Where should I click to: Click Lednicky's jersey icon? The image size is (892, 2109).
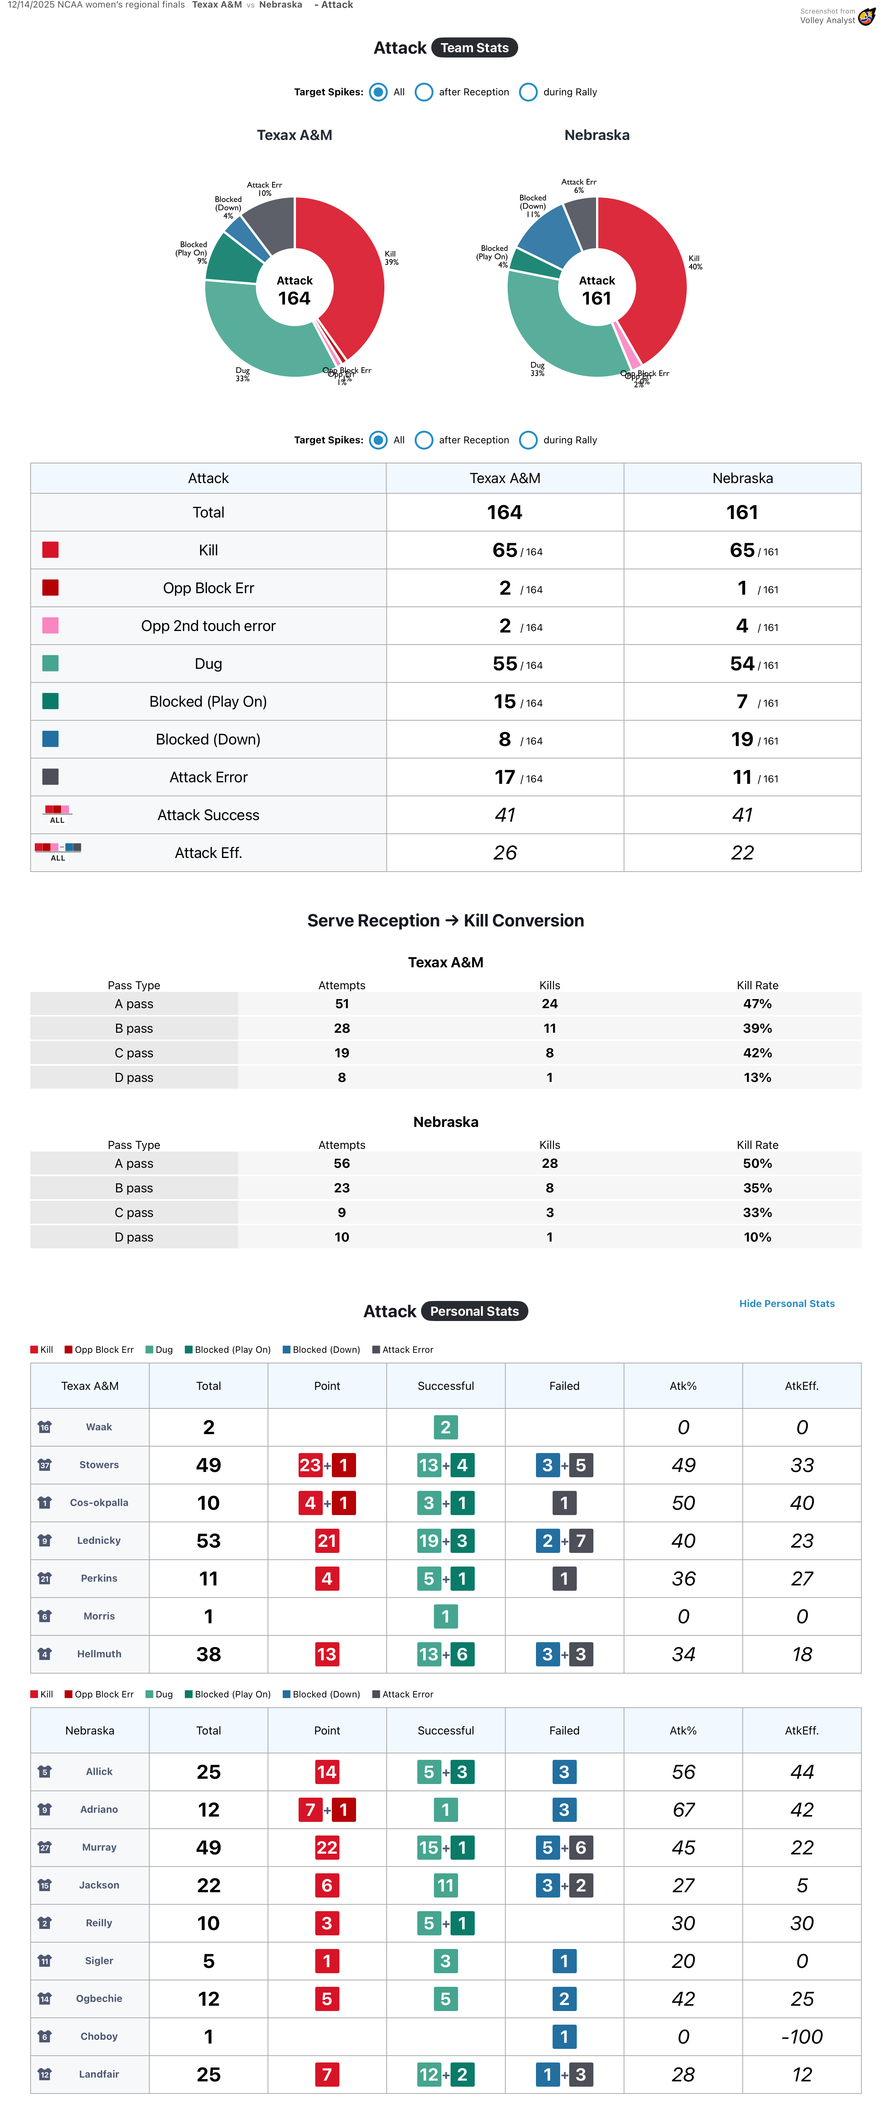pyautogui.click(x=45, y=1540)
